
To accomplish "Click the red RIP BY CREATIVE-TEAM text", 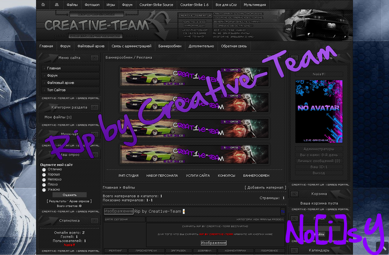I will 216,234.
